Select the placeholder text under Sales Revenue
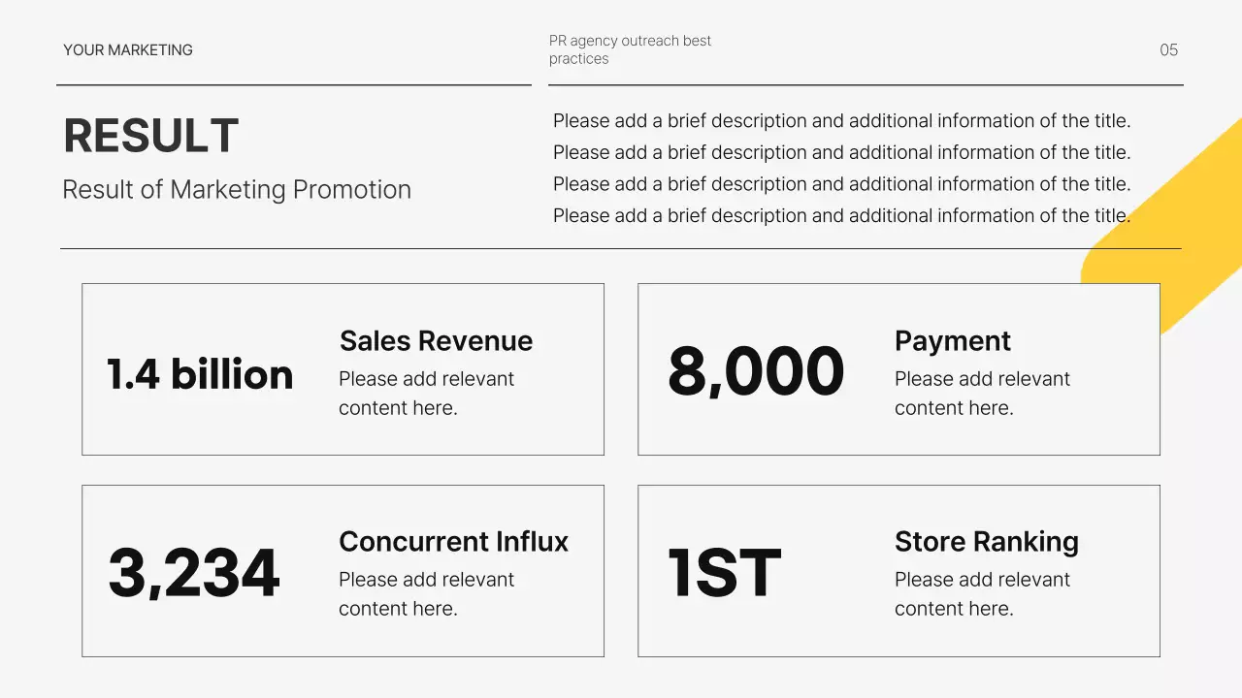Viewport: 1242px width, 698px height. tap(426, 394)
